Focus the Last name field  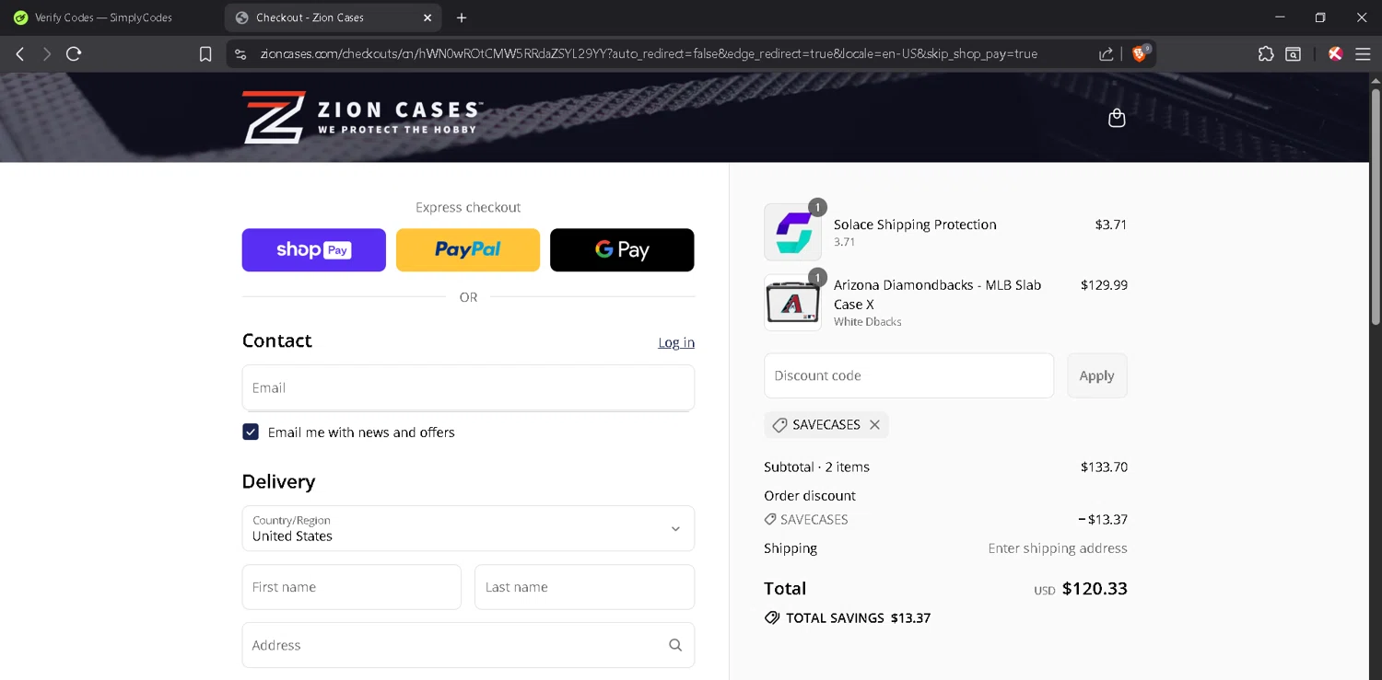click(x=585, y=587)
